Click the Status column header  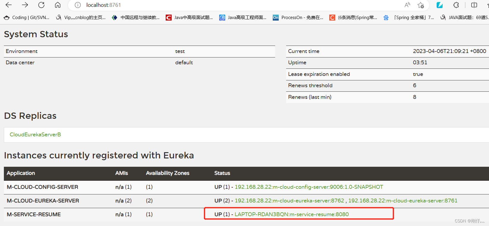click(x=222, y=173)
